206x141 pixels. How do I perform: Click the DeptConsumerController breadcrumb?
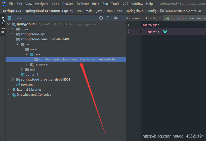coord(181,11)
